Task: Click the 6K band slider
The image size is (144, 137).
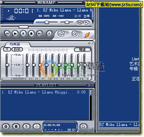Action: pyautogui.click(x=66, y=65)
